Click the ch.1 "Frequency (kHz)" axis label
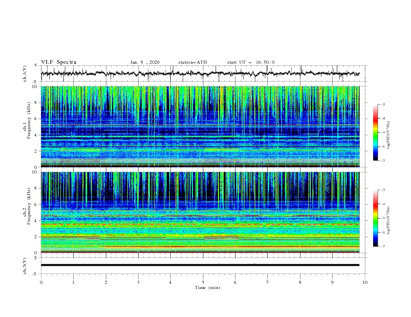Image resolution: width=411 pixels, height=317 pixels. (29, 120)
